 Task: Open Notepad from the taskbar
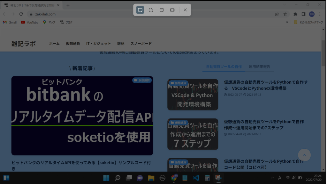pos(185,178)
